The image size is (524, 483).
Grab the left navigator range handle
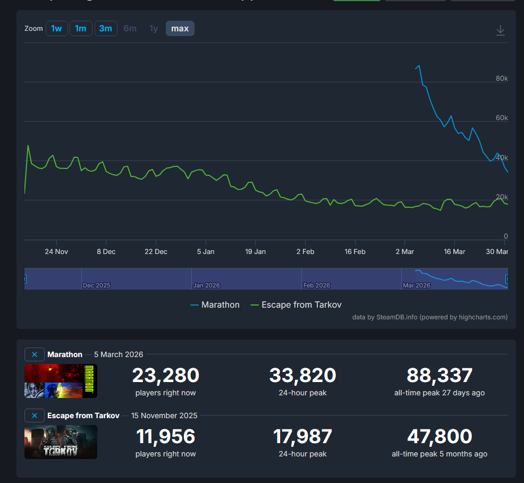pos(25,278)
